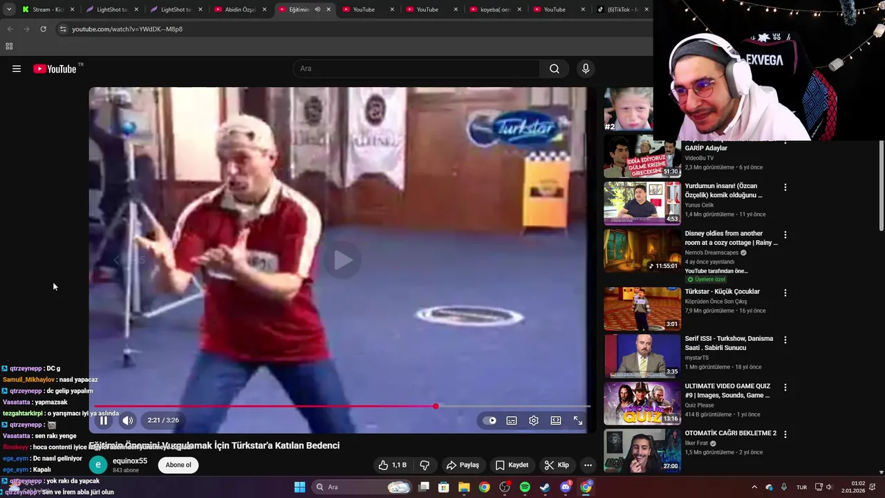This screenshot has height=498, width=885.
Task: Expand hidden system tray icons chevron
Action: (754, 487)
